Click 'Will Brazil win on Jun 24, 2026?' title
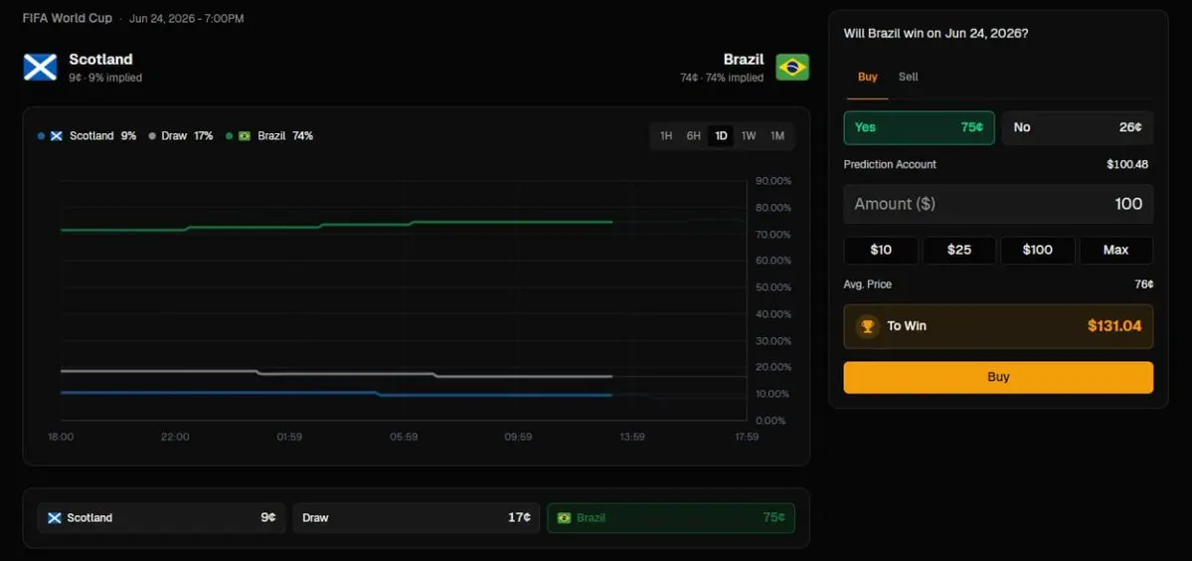1192x561 pixels. click(x=936, y=34)
